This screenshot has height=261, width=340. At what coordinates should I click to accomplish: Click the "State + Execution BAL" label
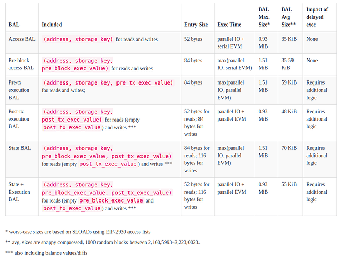tap(19, 192)
